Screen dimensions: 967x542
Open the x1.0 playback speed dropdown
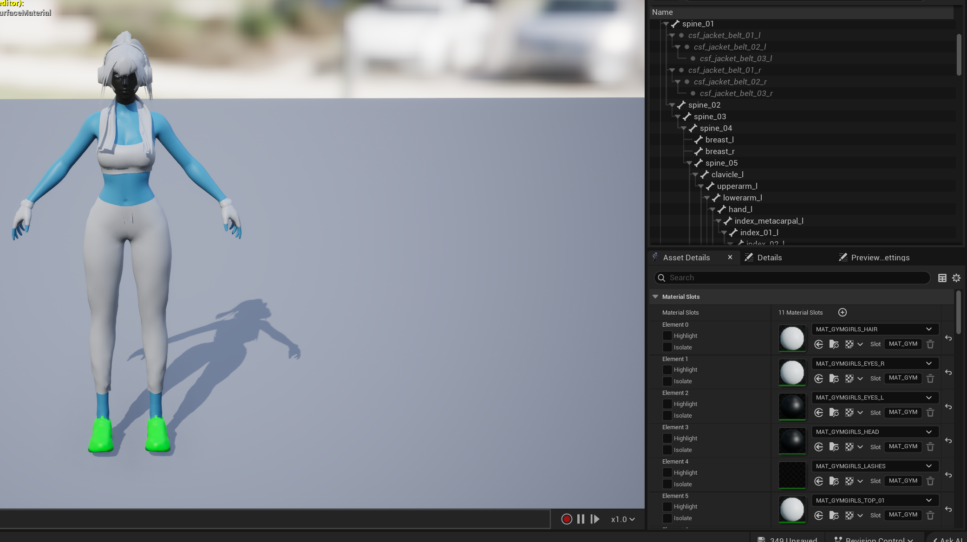tap(623, 519)
